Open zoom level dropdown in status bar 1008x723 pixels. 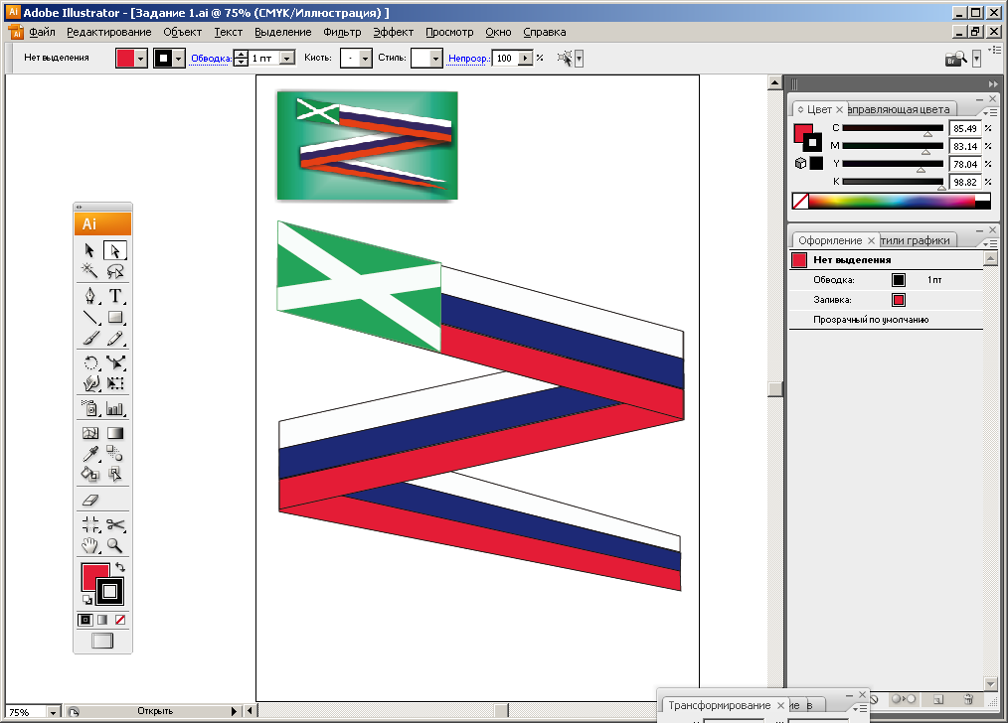(53, 711)
